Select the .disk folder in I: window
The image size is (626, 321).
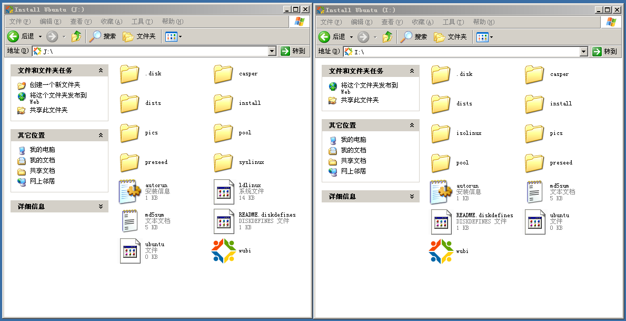452,74
